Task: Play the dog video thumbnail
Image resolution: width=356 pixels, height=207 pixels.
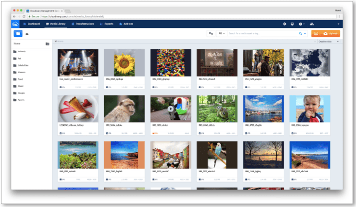Action: [x=171, y=109]
